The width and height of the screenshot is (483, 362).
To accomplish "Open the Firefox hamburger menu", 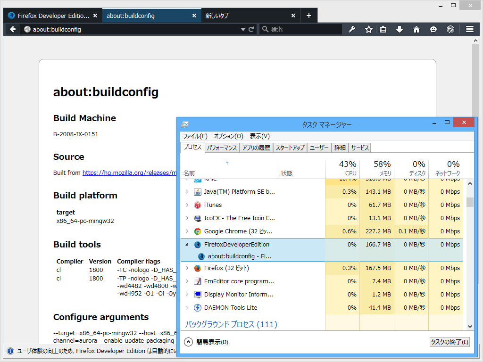I will point(470,29).
